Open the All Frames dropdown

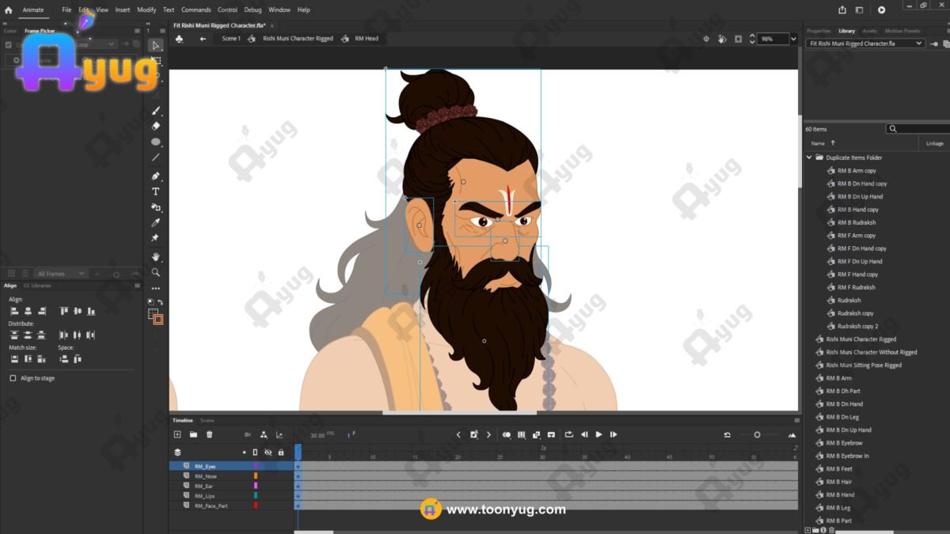pyautogui.click(x=62, y=274)
